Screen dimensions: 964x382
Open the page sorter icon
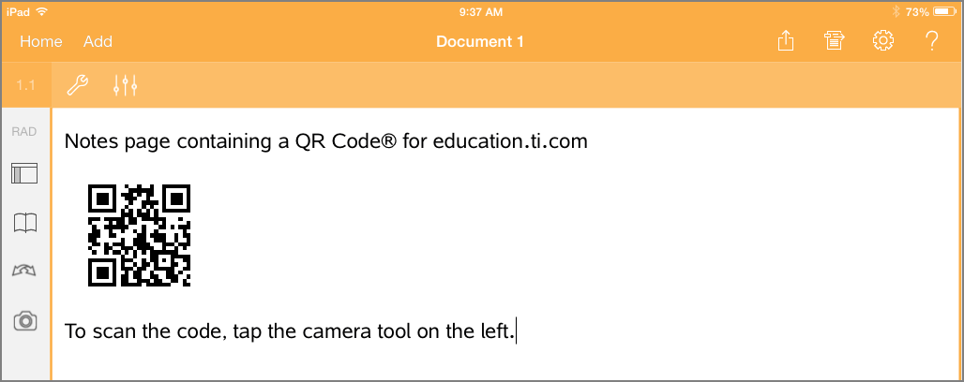point(834,41)
